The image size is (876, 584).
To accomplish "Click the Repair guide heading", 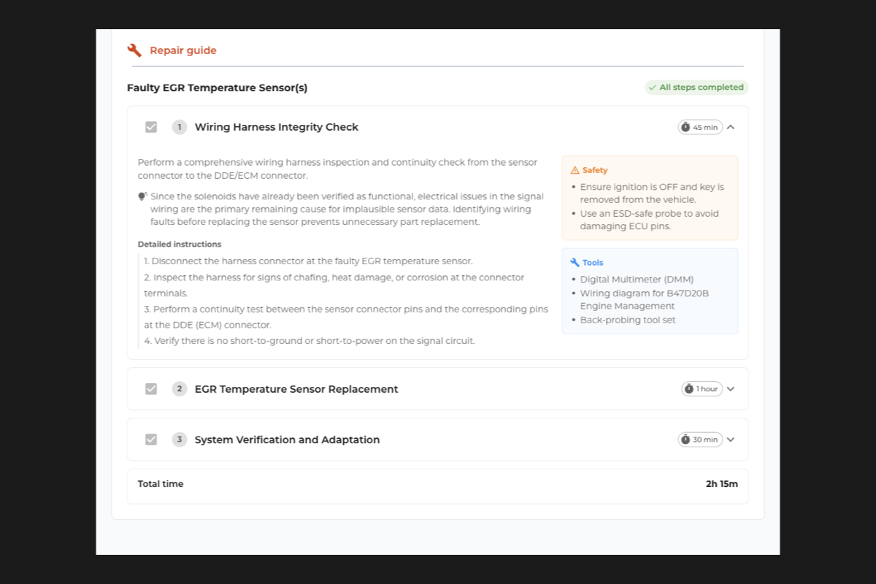I will (x=183, y=50).
